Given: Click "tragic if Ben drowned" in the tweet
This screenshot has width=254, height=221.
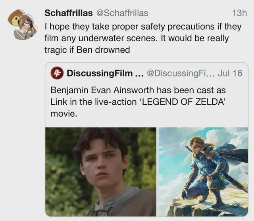Looking at the screenshot, I should tap(87, 50).
